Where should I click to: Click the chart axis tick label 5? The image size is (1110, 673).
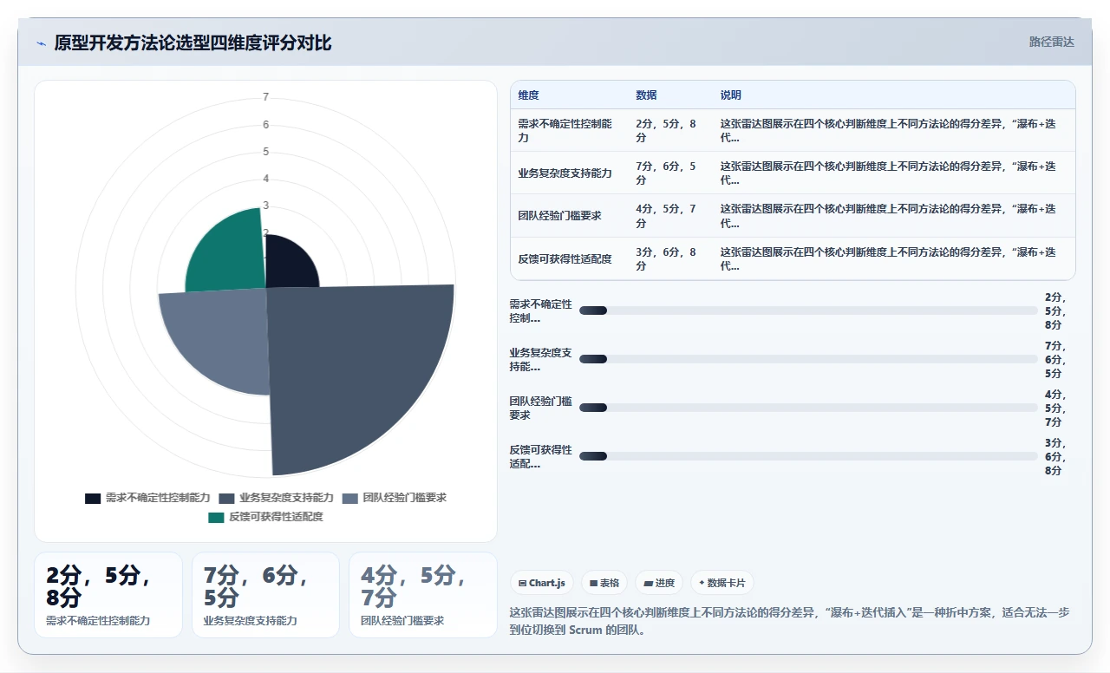tap(265, 152)
